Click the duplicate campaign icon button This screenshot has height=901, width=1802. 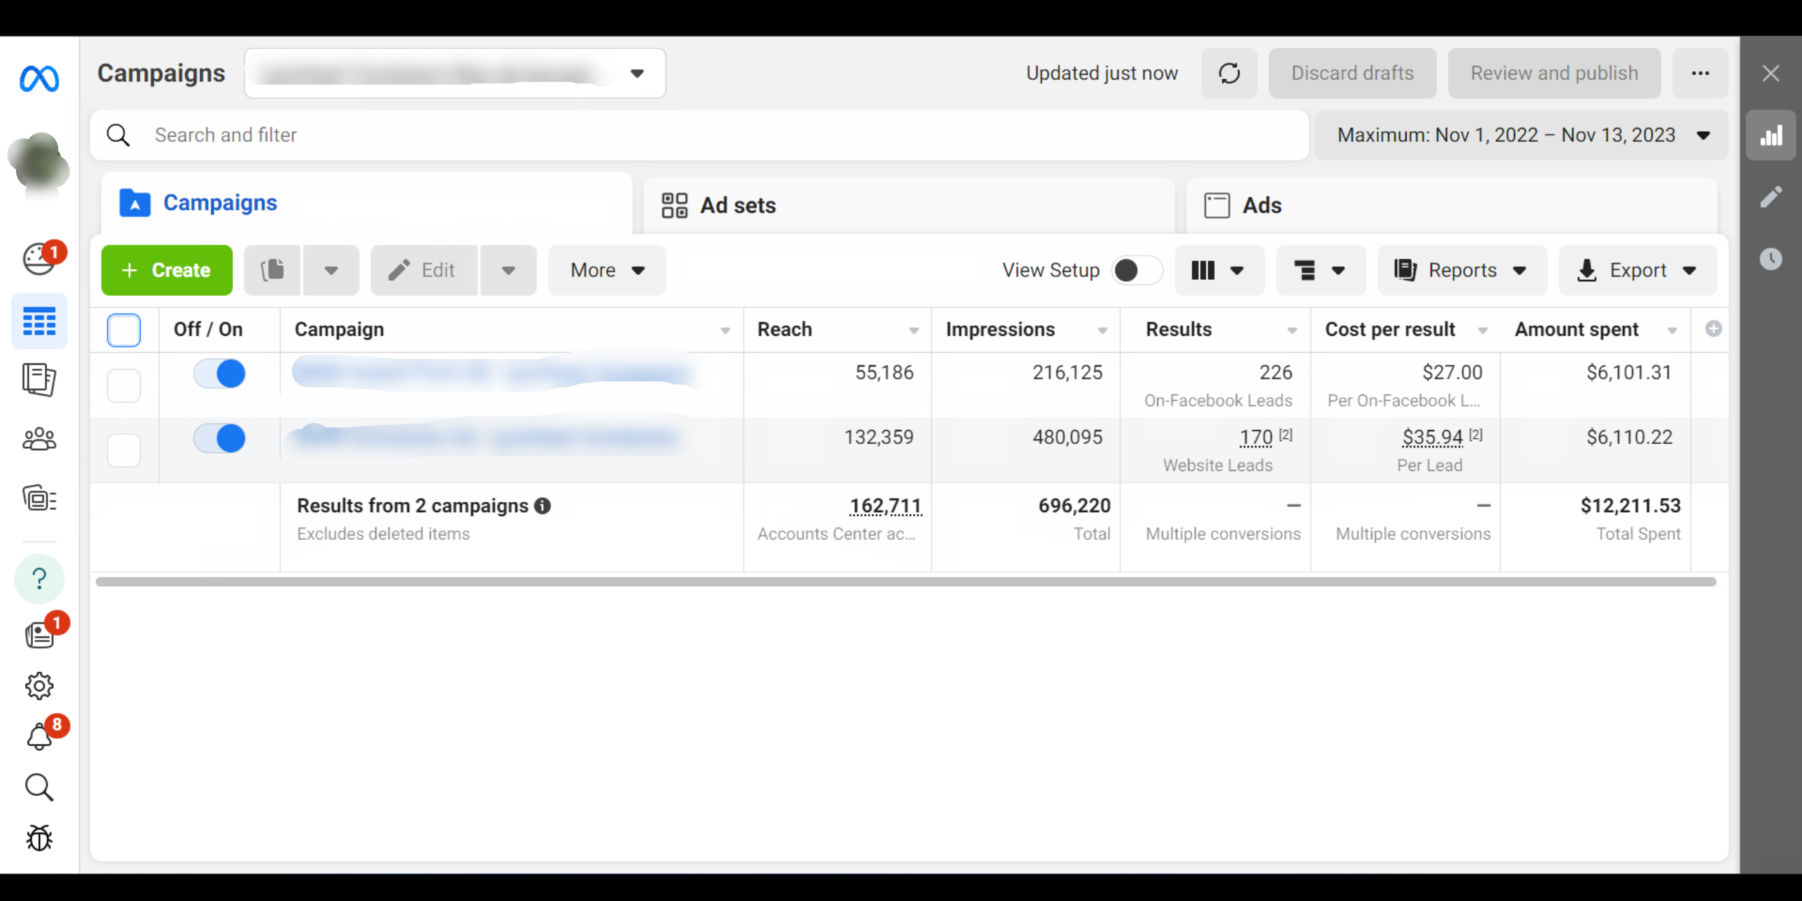273,270
